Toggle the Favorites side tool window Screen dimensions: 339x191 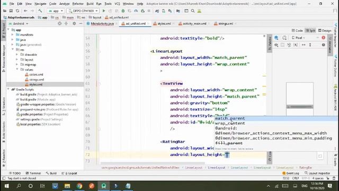click(x=4, y=158)
